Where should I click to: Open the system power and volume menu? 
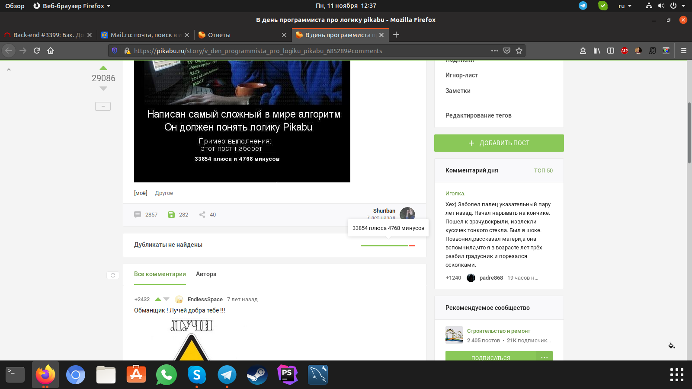pos(665,6)
